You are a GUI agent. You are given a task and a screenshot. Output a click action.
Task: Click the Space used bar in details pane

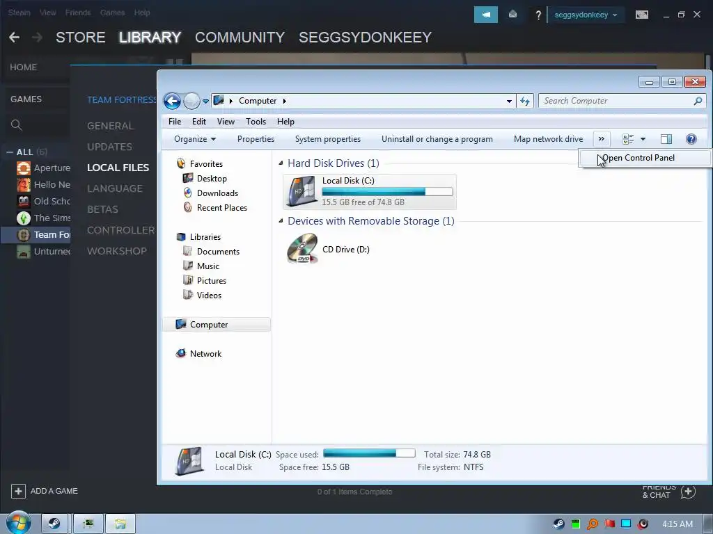(x=369, y=453)
